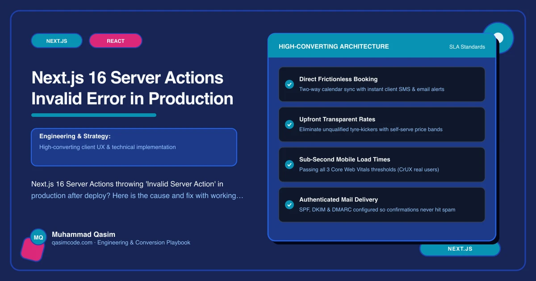Select the Sub-Second Mobile Load Times card
536x281 pixels.
382,165
